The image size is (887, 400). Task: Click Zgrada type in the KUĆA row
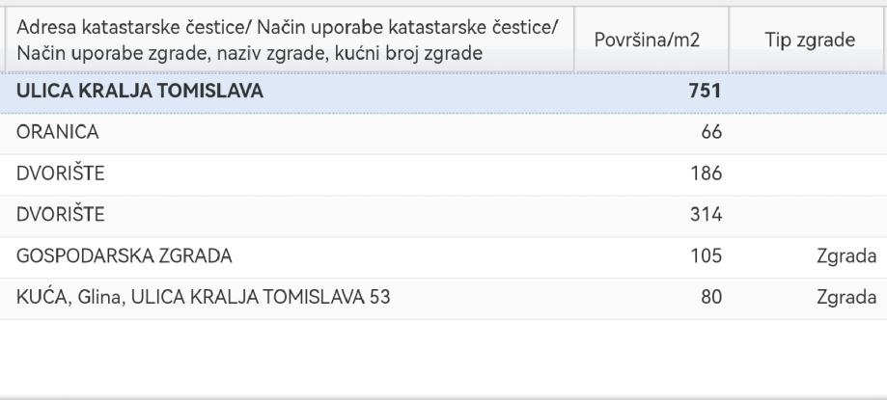click(845, 299)
